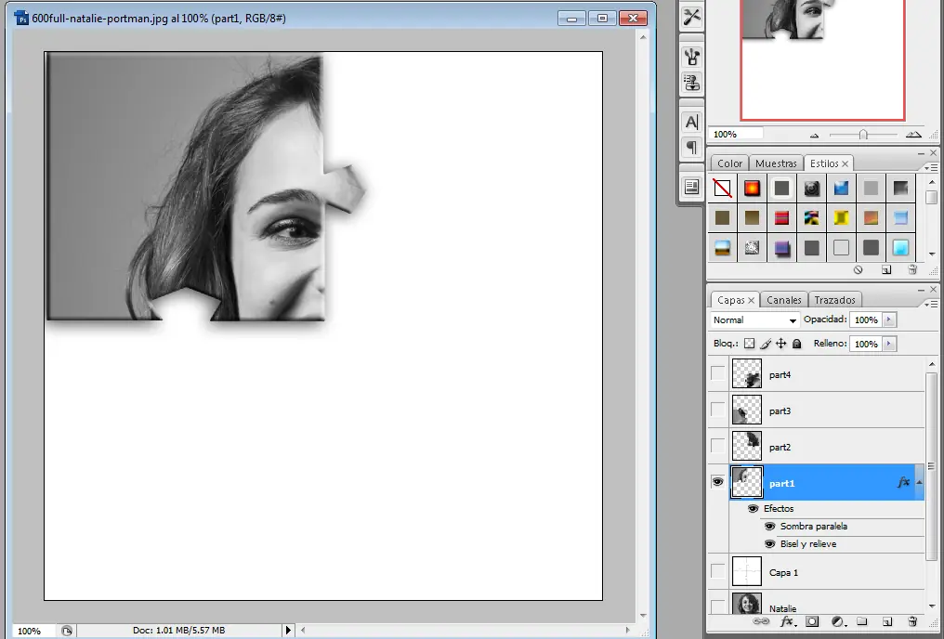Click the add layer mask icon
This screenshot has width=944, height=639.
[812, 620]
